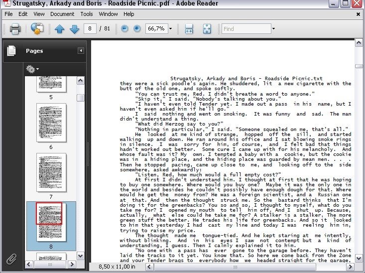
Task: Click the Pages panel title
Action: tap(34, 51)
